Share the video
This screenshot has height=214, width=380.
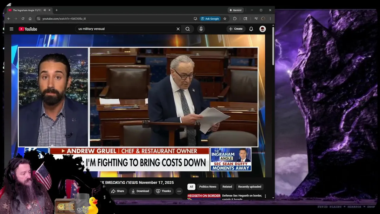(x=118, y=191)
